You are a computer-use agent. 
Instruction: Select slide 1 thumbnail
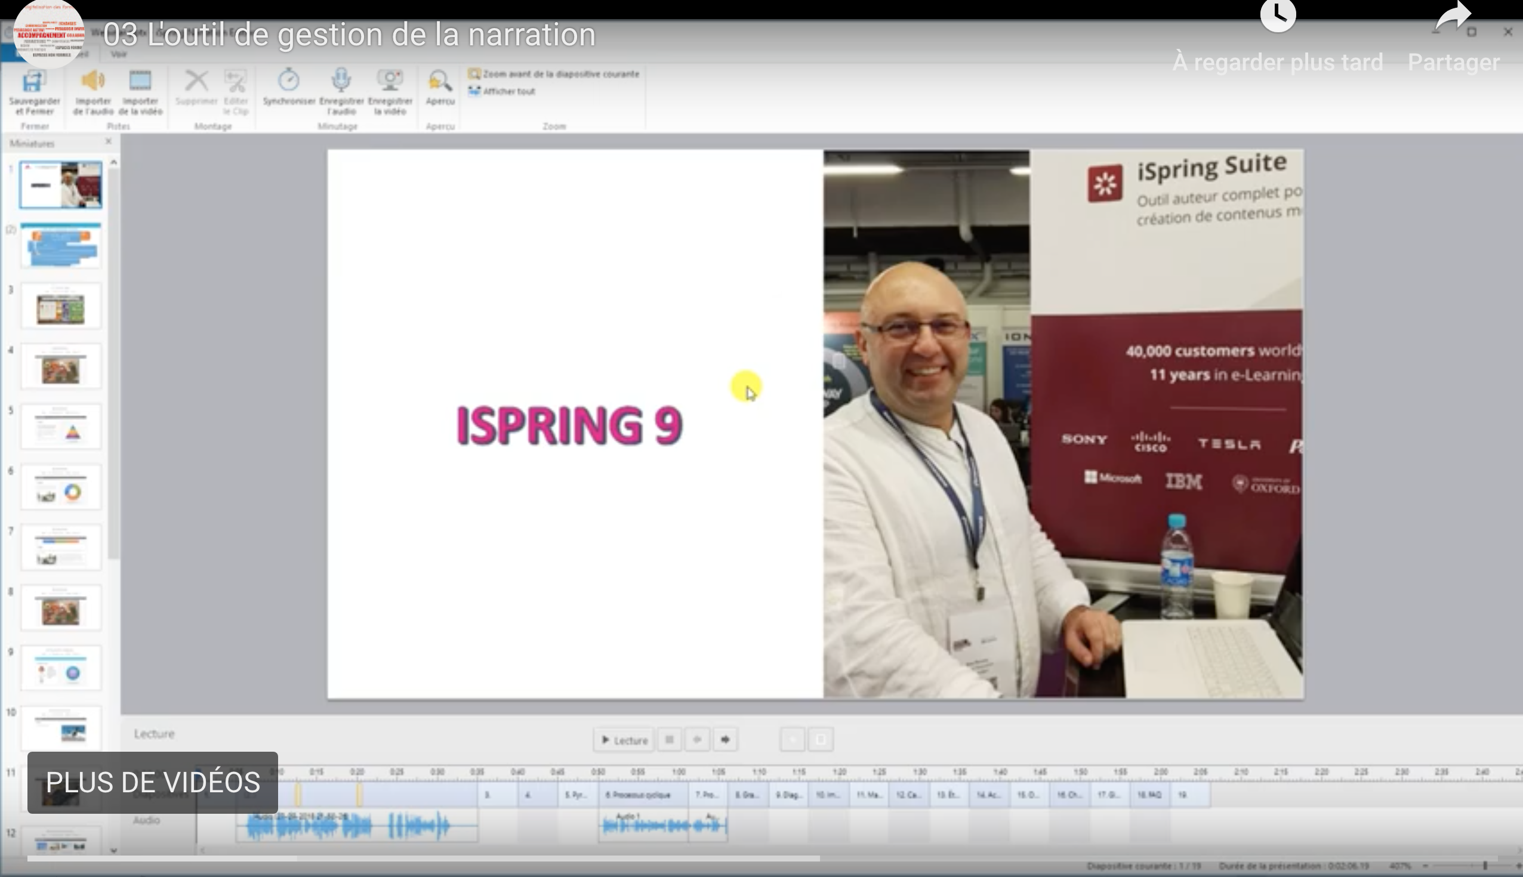click(x=60, y=184)
